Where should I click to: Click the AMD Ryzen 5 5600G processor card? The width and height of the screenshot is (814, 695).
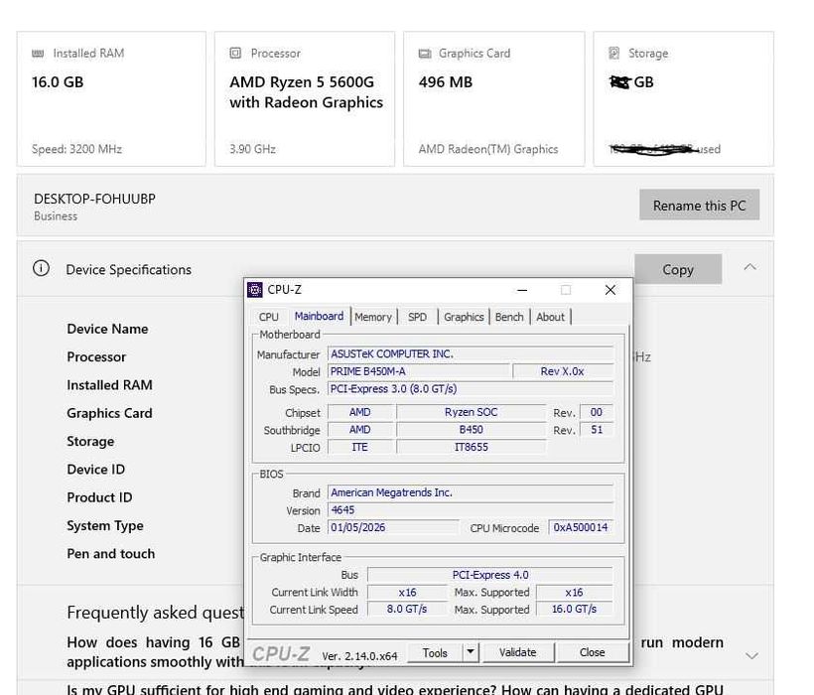(305, 98)
